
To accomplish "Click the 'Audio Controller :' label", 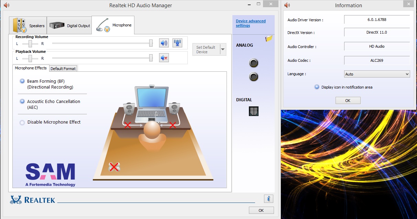I will point(302,47).
